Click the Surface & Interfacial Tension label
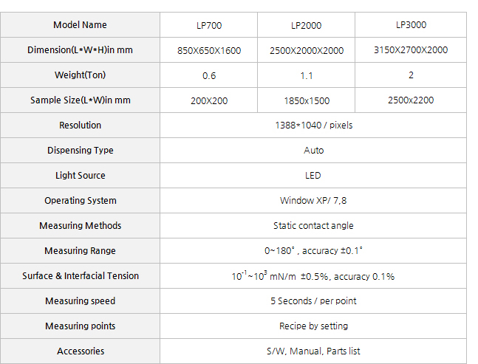 pos(80,275)
